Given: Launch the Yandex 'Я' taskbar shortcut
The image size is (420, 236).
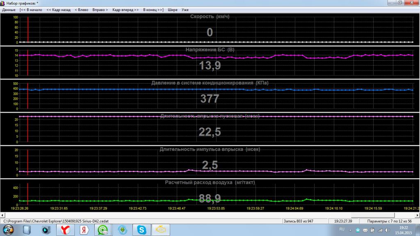Looking at the screenshot, I should tap(84, 230).
